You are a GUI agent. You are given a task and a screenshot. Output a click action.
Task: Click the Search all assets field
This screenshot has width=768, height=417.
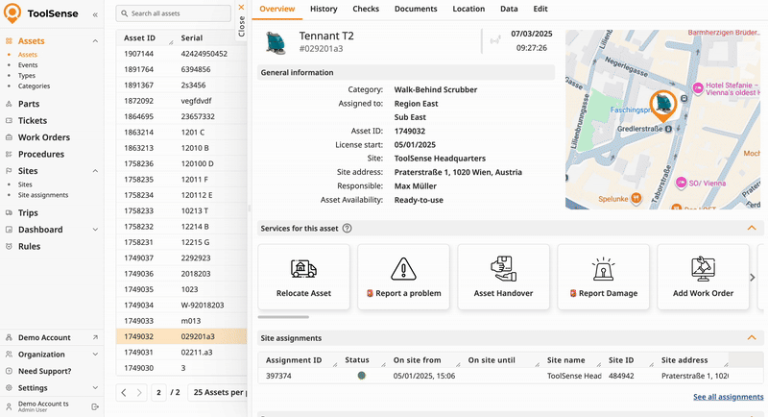(178, 13)
